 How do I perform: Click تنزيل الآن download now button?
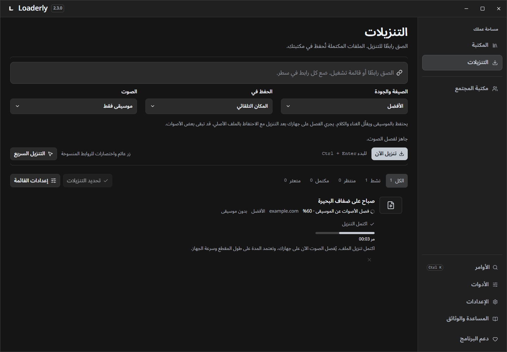[x=389, y=154]
